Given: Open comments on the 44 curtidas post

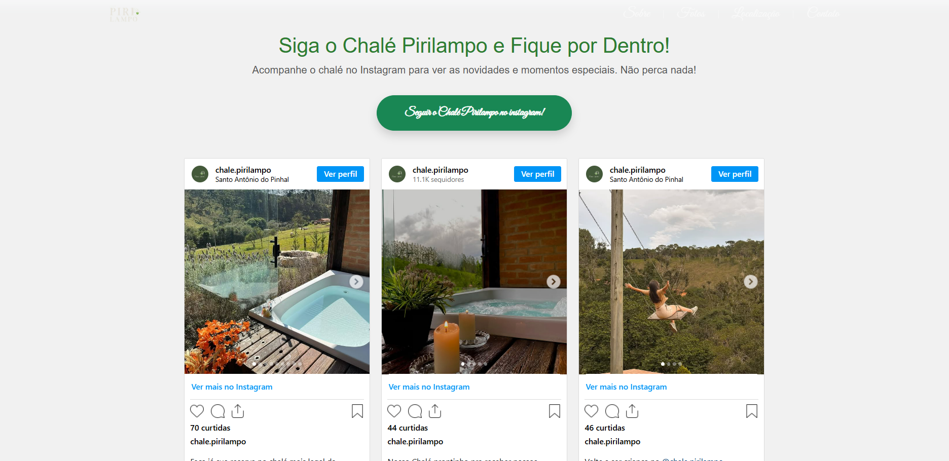Looking at the screenshot, I should pos(415,411).
